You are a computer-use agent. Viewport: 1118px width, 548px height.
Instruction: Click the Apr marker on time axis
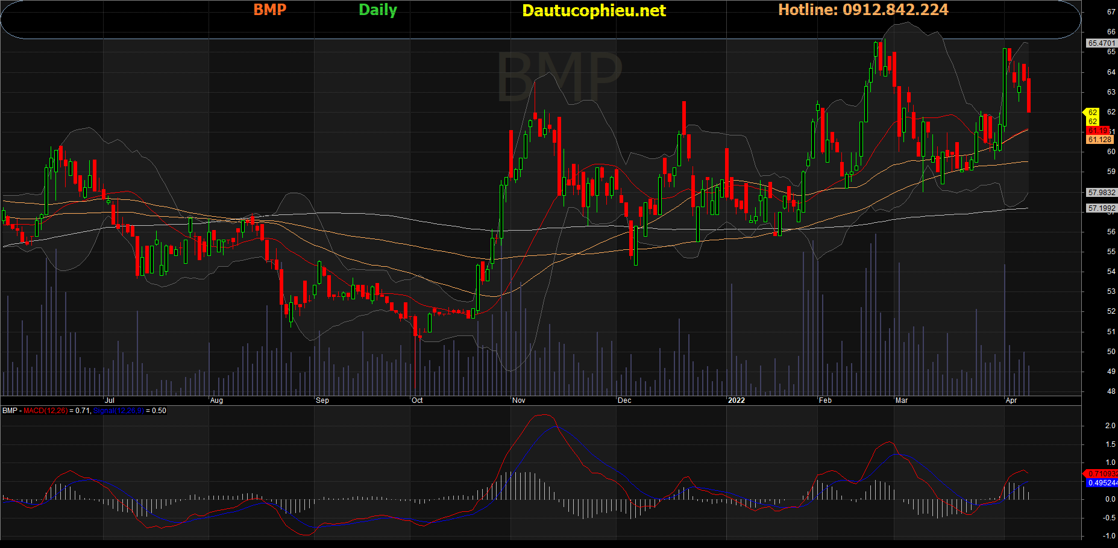(1011, 400)
